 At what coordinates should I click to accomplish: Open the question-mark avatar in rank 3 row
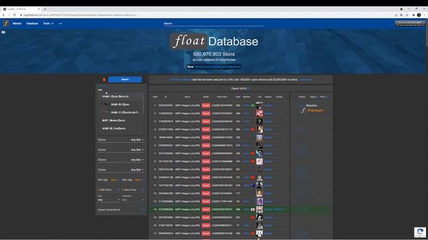[x=259, y=121]
